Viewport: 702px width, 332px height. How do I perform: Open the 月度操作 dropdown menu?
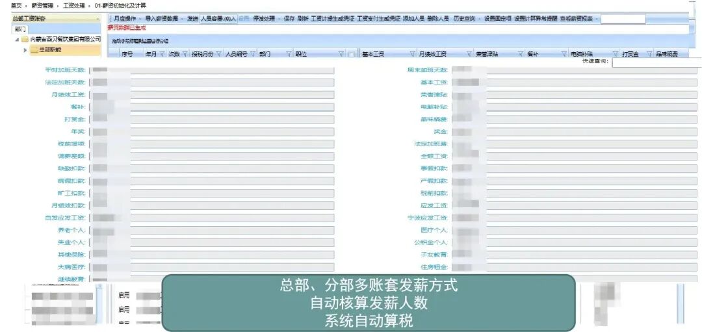pyautogui.click(x=127, y=19)
